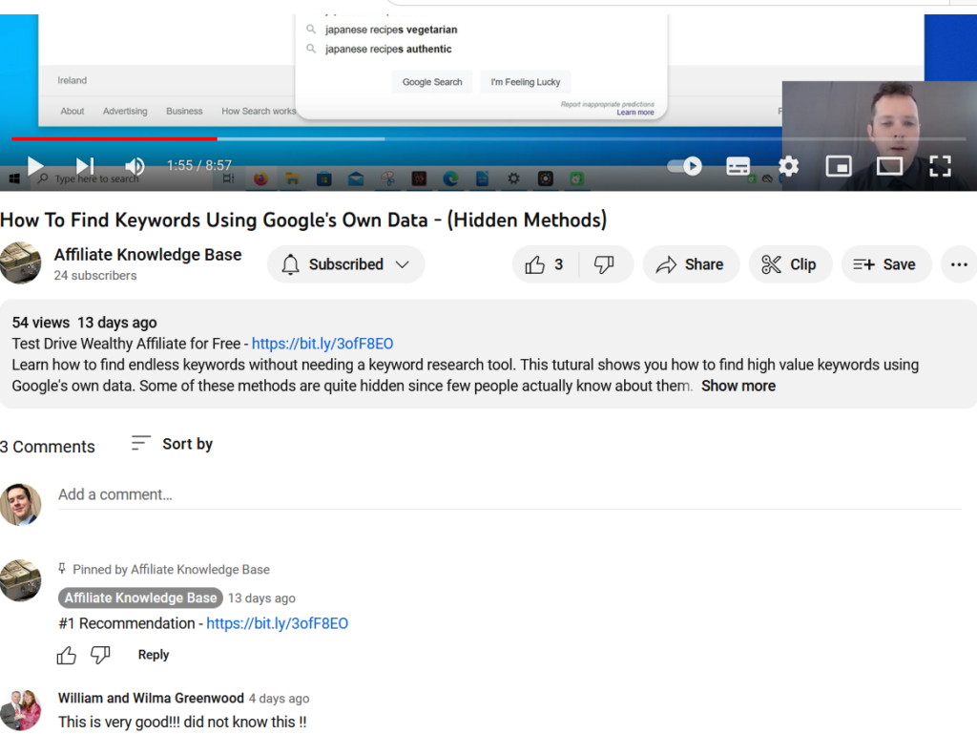Open the Business footer link

(x=184, y=112)
